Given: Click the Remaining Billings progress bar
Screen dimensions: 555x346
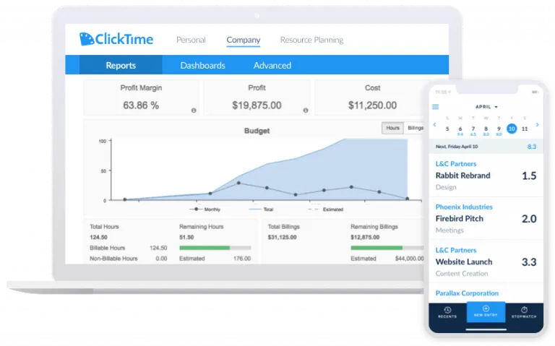Looking at the screenshot, I should 387,248.
